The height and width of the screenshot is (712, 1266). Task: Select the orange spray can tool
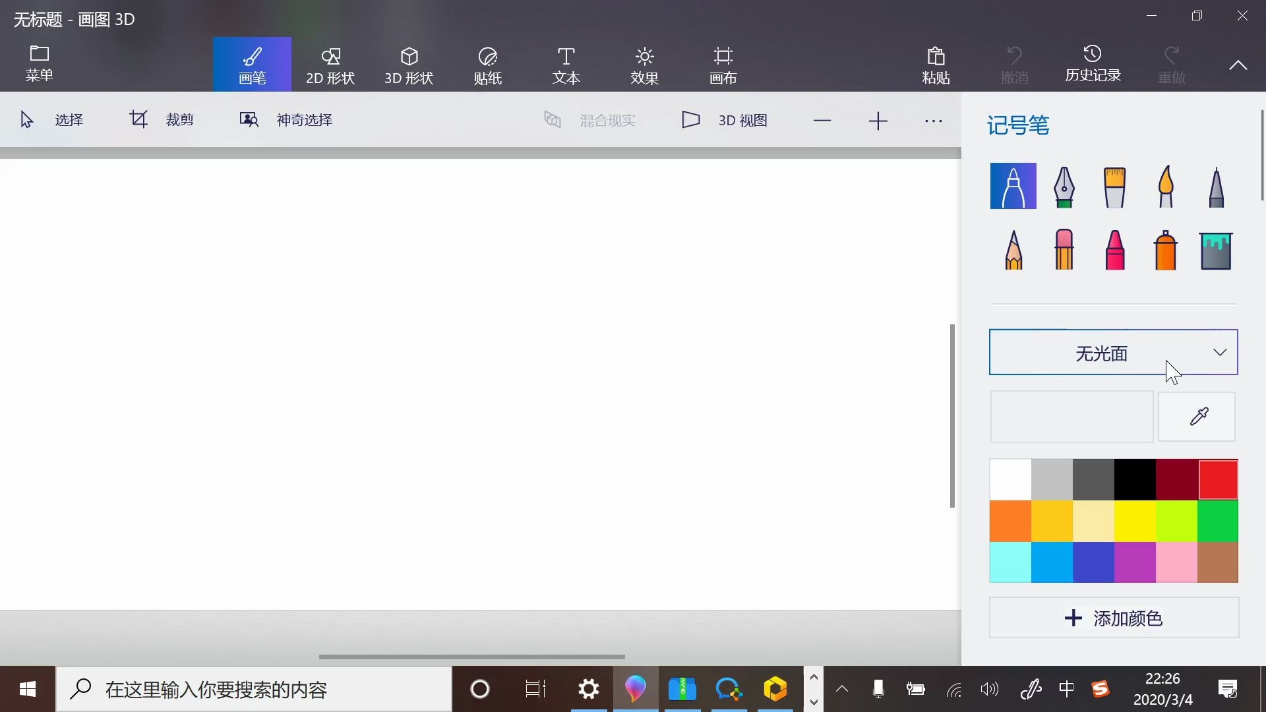1165,251
